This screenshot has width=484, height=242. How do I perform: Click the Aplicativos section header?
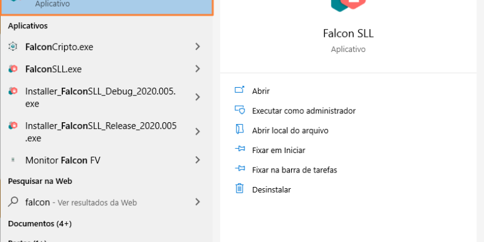[x=28, y=26]
